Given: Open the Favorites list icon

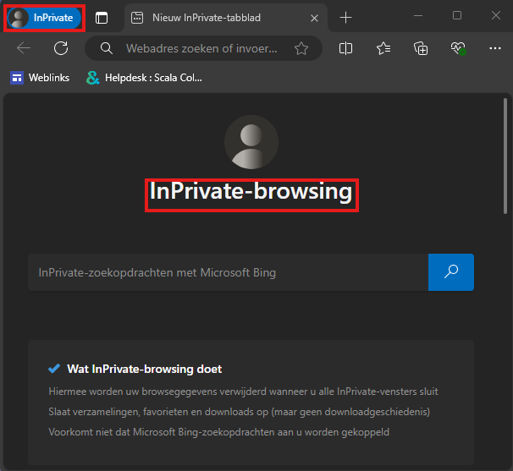Looking at the screenshot, I should coord(383,48).
